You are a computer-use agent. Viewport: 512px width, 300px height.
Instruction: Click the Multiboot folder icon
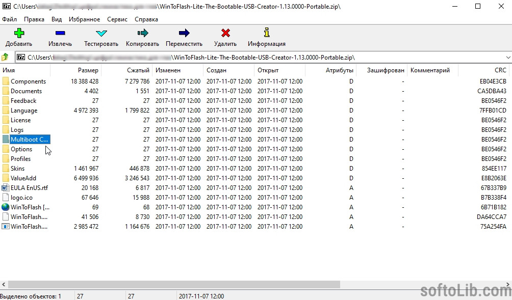[6, 139]
